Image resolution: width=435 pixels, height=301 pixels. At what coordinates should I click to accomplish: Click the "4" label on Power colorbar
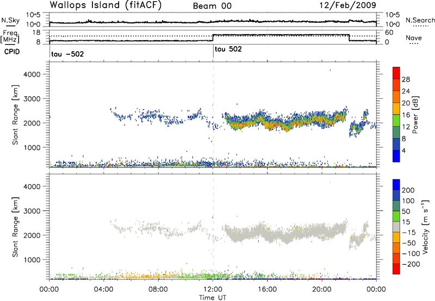403,150
